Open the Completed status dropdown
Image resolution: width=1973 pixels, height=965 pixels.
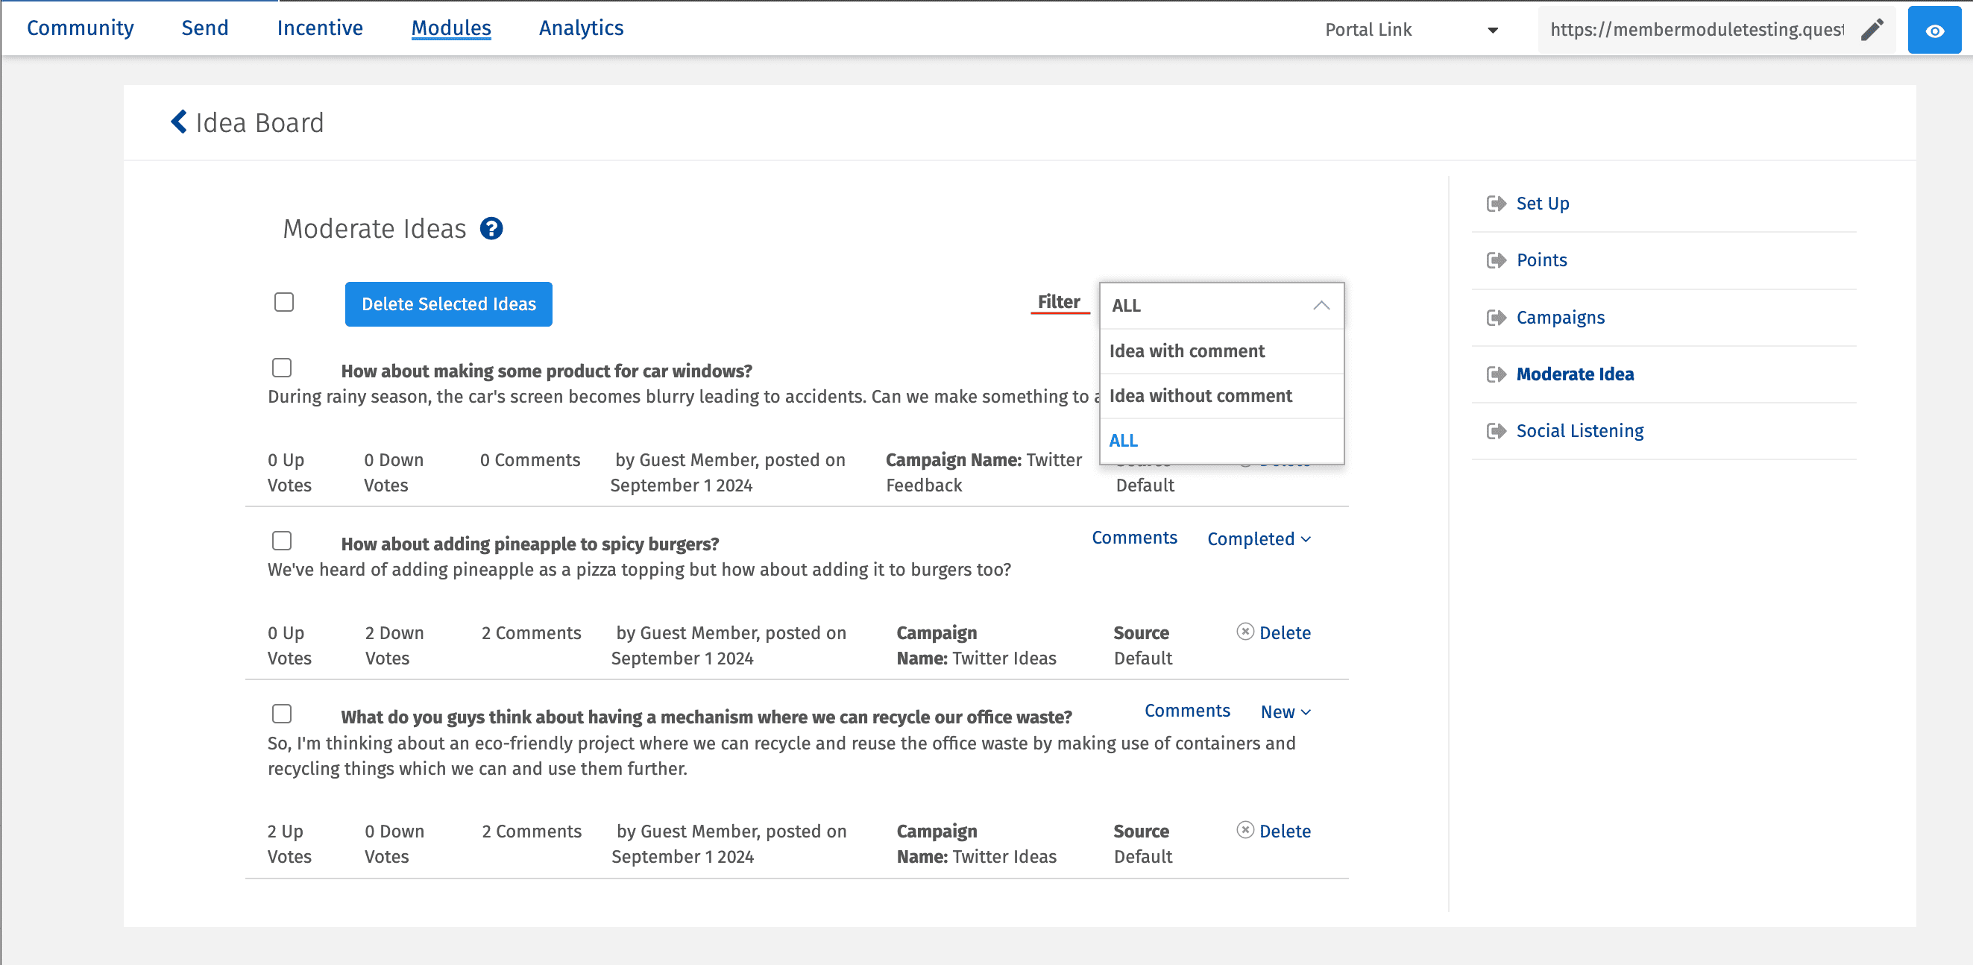coord(1259,539)
